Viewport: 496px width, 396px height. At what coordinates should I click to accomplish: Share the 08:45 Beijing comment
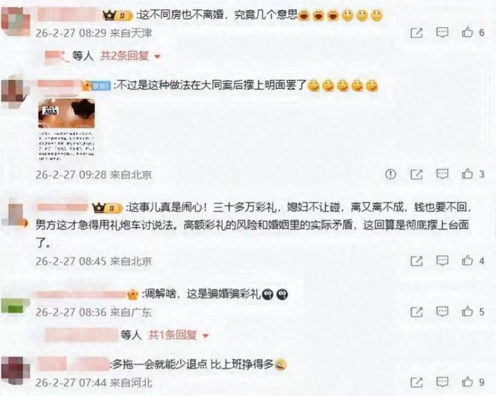point(416,261)
